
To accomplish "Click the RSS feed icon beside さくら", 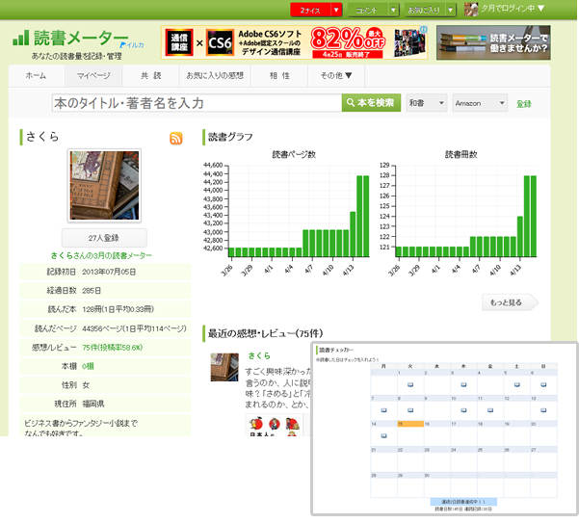I will click(175, 139).
